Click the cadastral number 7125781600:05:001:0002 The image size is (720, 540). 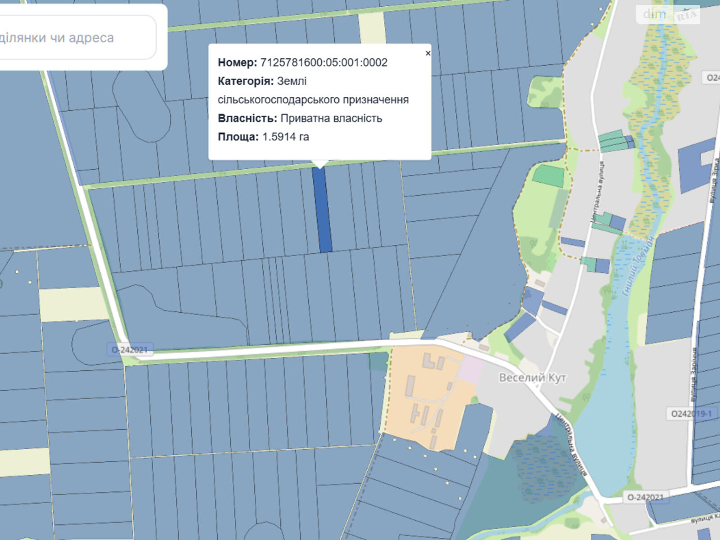click(324, 63)
